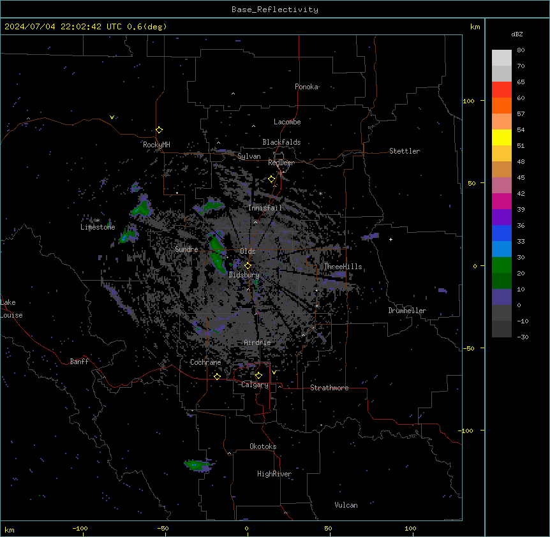Click the yellow v marker northeast of Calgary

[x=274, y=372]
